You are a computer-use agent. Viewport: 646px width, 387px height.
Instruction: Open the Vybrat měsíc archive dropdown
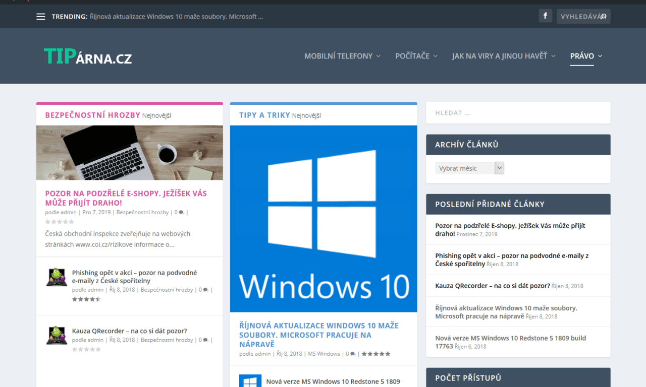tap(469, 168)
